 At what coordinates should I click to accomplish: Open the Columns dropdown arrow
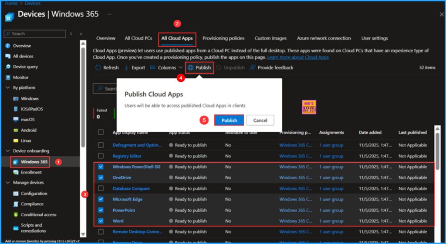[180, 67]
